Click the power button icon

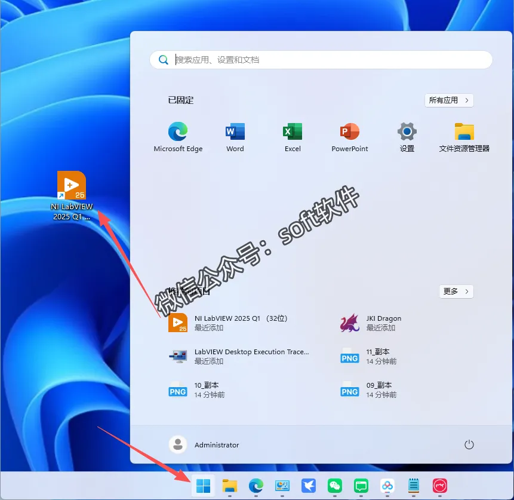(x=469, y=444)
